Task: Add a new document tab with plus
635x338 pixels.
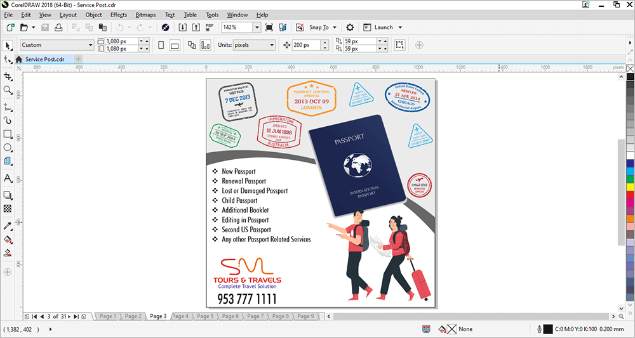Action: (x=79, y=59)
